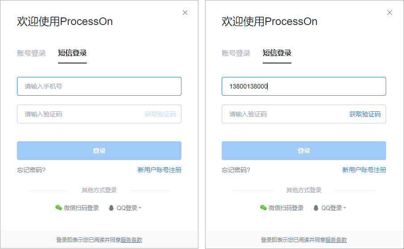This screenshot has height=249, width=404.
Task: Click 登录 button in left dialog
Action: tap(99, 151)
